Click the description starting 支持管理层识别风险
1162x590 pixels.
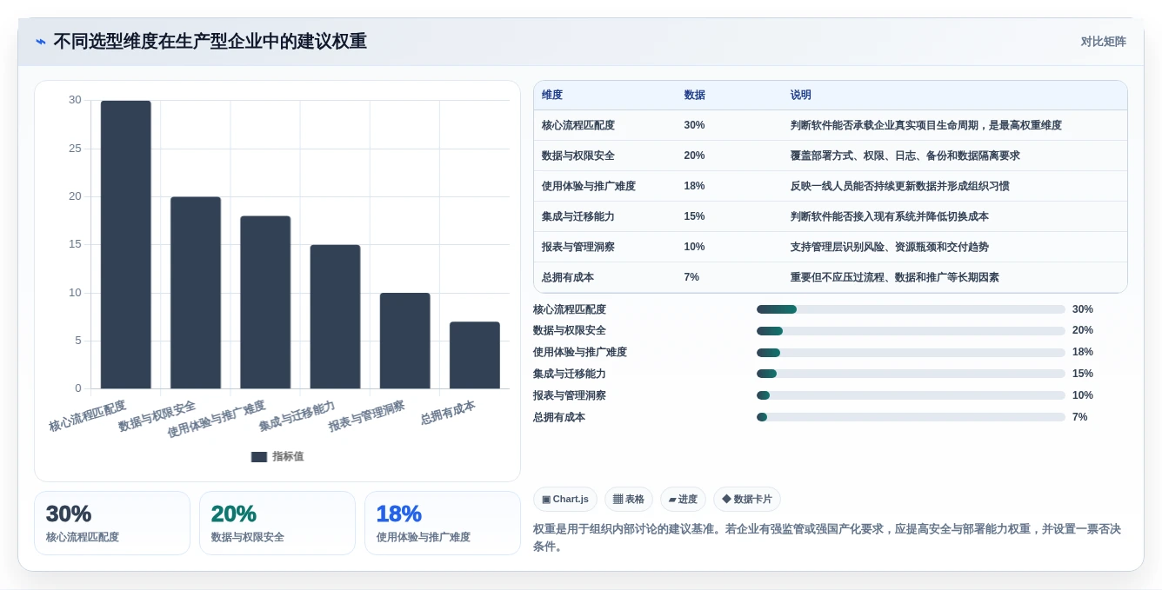[890, 248]
